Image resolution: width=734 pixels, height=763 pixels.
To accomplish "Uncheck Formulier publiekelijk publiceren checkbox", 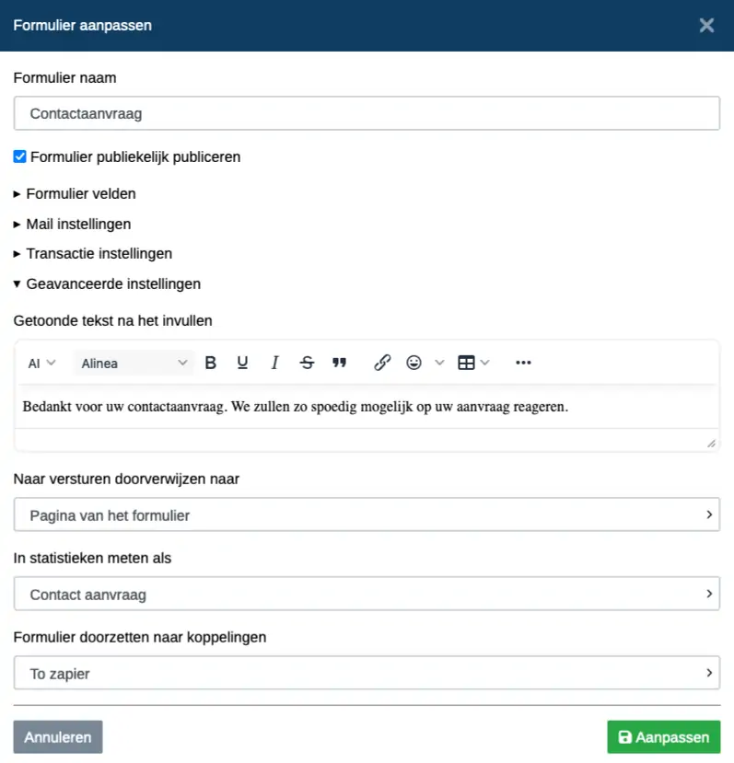I will click(19, 156).
